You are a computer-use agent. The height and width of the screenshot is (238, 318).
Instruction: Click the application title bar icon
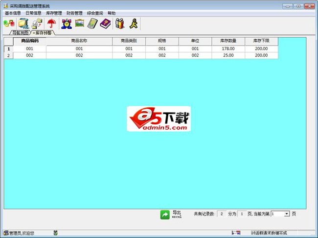[6, 6]
